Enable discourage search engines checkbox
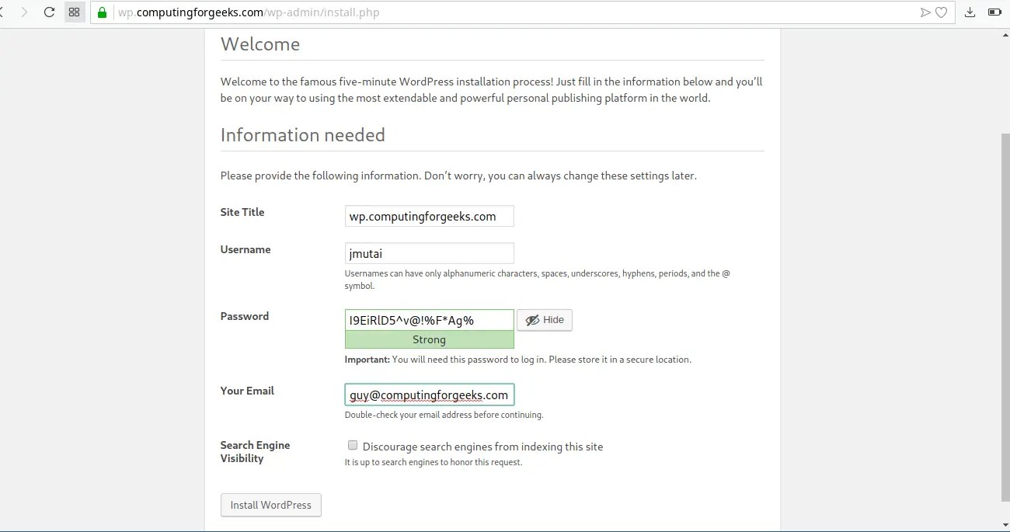 (353, 446)
